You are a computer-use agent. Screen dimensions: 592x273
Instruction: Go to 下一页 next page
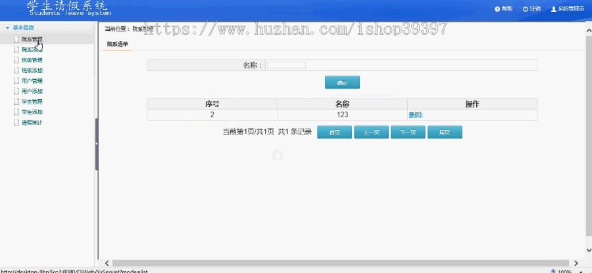[408, 132]
